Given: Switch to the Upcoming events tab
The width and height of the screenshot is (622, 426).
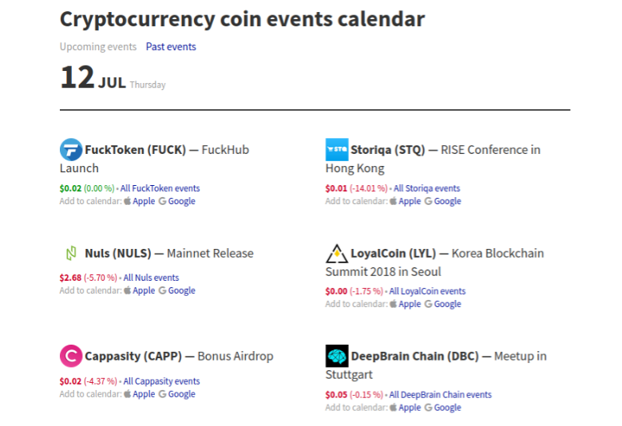Looking at the screenshot, I should coord(98,46).
